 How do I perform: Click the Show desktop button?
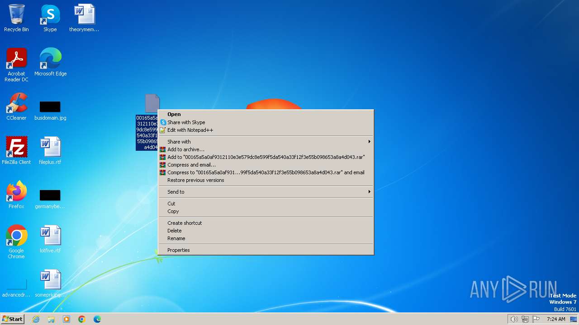click(x=574, y=319)
